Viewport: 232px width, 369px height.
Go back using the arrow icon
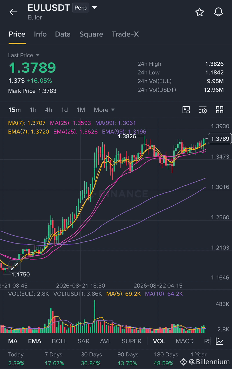[x=13, y=12]
